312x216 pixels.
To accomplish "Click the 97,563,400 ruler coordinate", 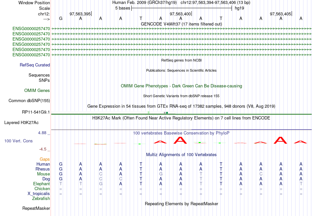I will [180, 14].
